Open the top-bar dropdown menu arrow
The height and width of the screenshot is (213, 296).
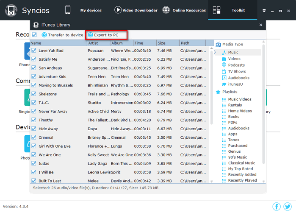point(264,11)
